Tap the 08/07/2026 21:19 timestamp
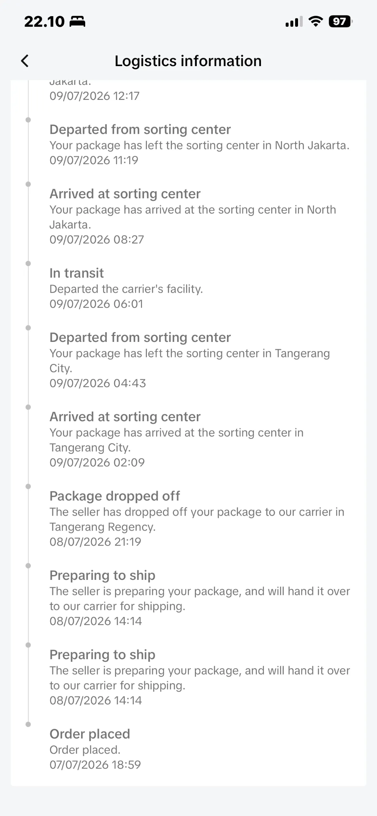The width and height of the screenshot is (377, 816). pos(95,542)
